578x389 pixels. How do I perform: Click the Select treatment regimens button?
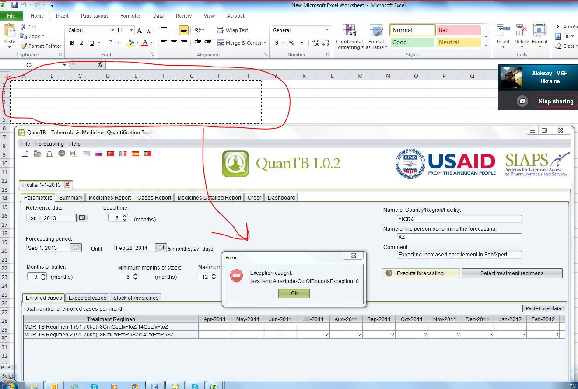512,273
